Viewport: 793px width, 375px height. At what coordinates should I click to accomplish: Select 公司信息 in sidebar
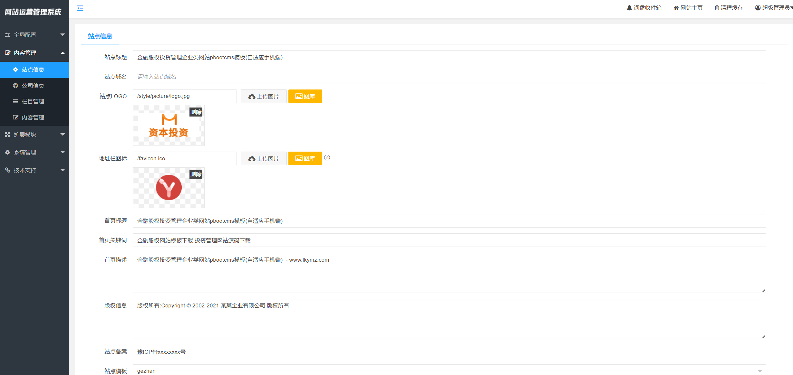[33, 86]
